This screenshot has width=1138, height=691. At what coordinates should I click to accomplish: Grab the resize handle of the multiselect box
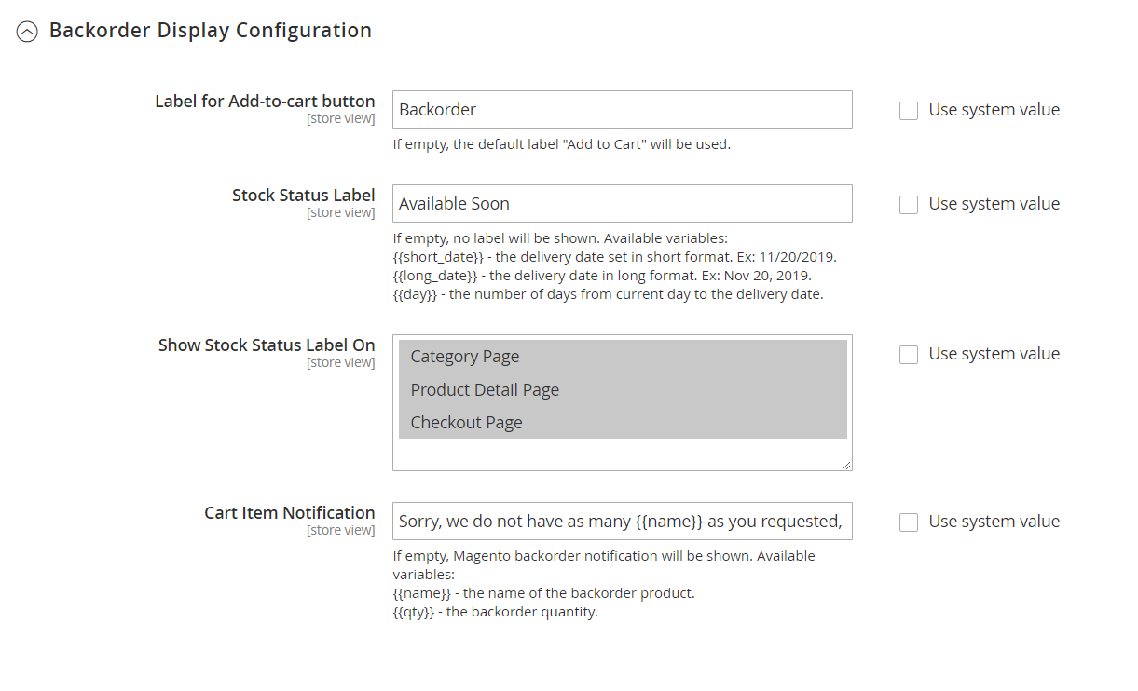(846, 465)
